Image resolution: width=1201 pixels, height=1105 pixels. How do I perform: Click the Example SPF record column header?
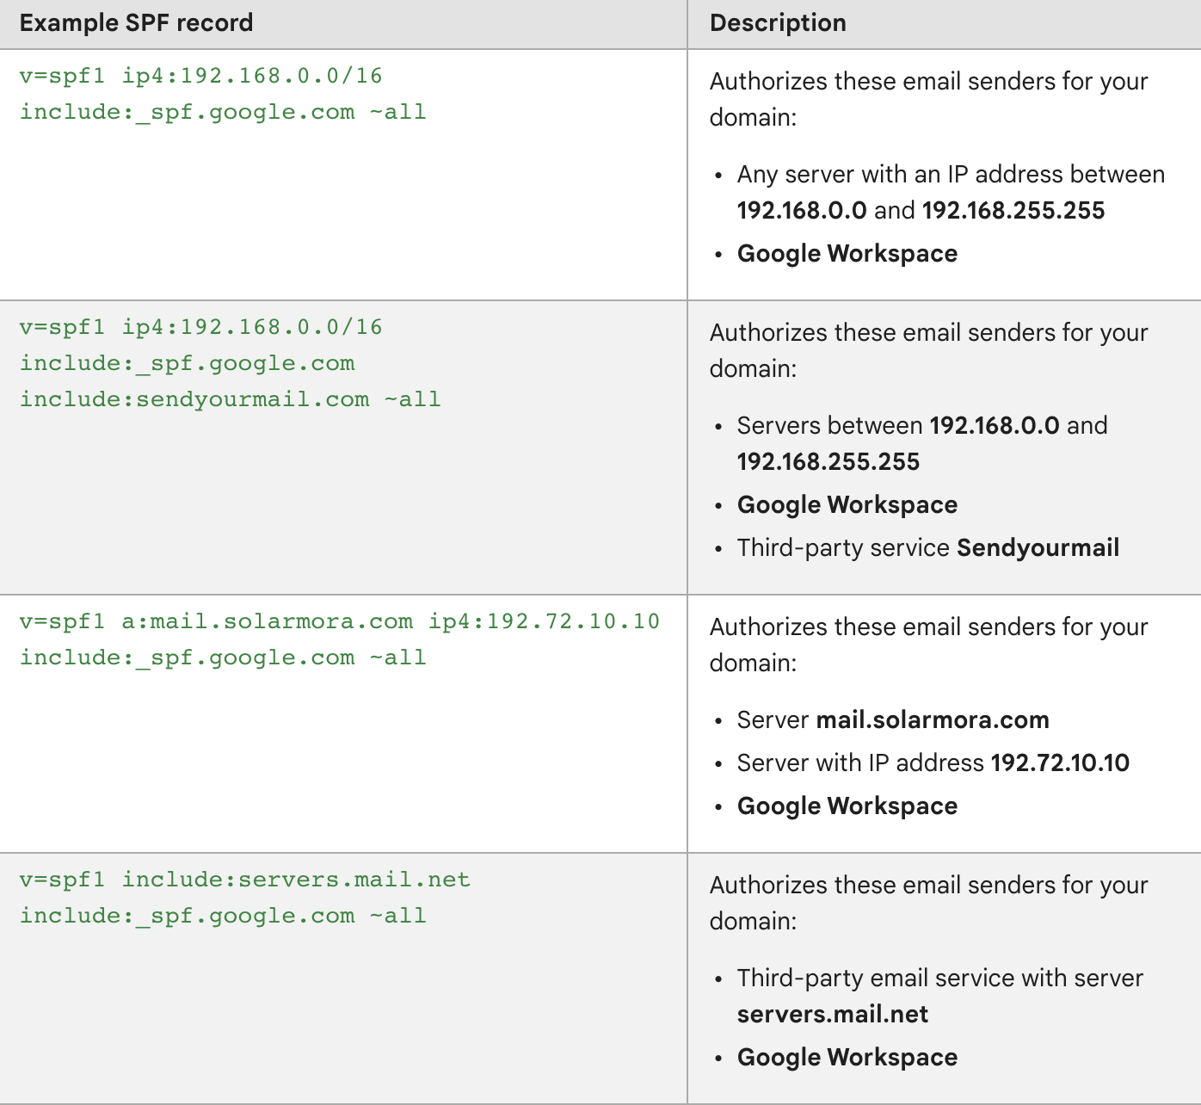tap(136, 23)
